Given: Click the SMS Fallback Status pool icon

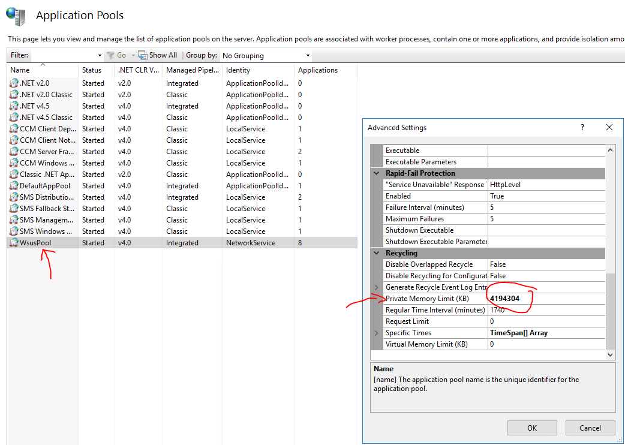Looking at the screenshot, I should (x=14, y=209).
